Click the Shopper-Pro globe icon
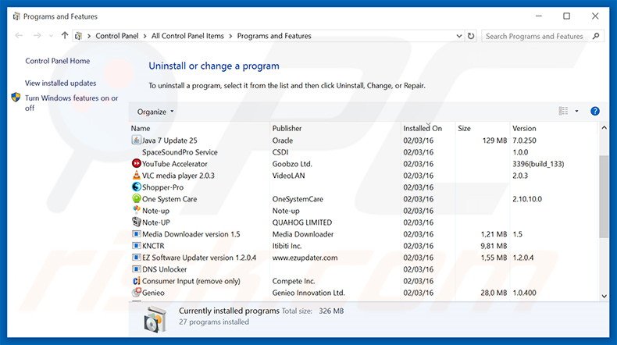 point(136,187)
